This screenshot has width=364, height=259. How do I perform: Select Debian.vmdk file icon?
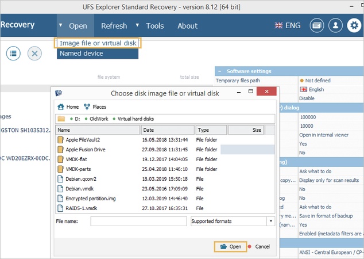tap(60, 188)
